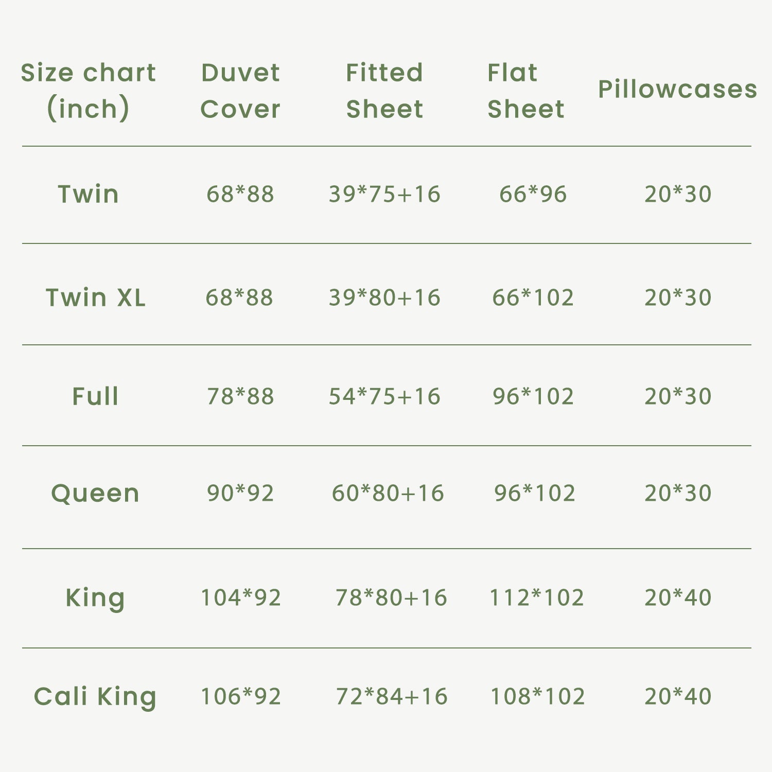
Task: Select Full duvet cover size 78*88
Action: coord(240,396)
